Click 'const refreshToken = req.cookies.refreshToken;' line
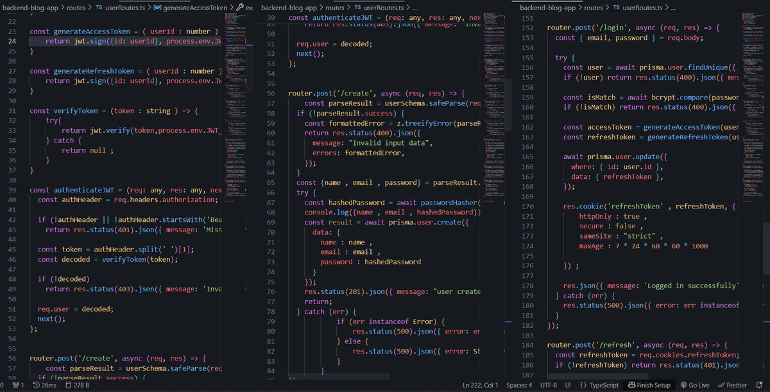Viewport: 770px width, 392px height. coord(647,355)
